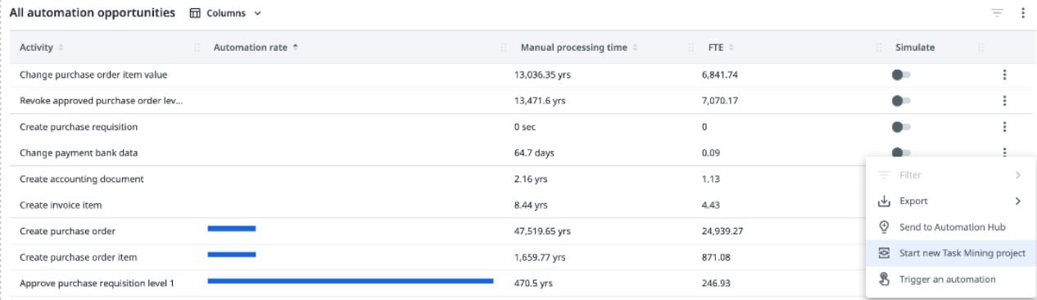
Task: Sort by Manual processing time sort arrows
Action: (635, 48)
